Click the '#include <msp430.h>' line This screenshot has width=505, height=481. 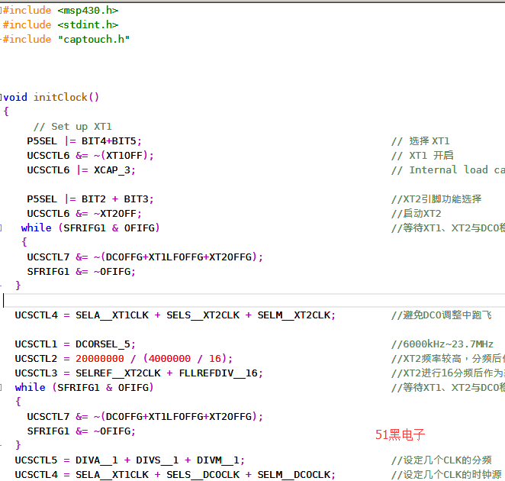60,11
